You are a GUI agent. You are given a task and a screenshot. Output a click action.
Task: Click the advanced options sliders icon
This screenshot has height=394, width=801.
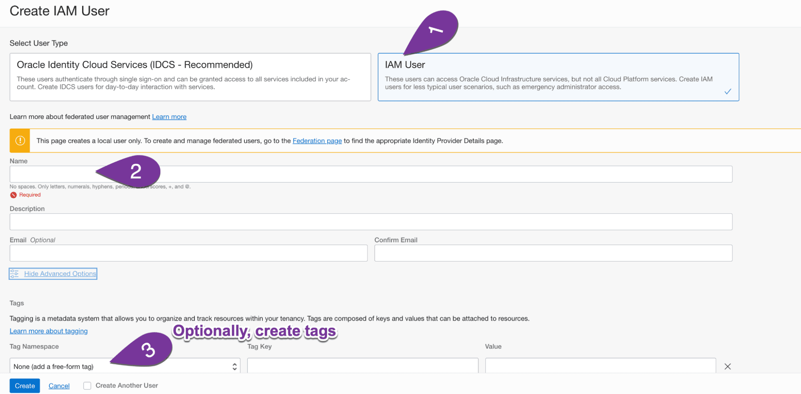(x=14, y=273)
